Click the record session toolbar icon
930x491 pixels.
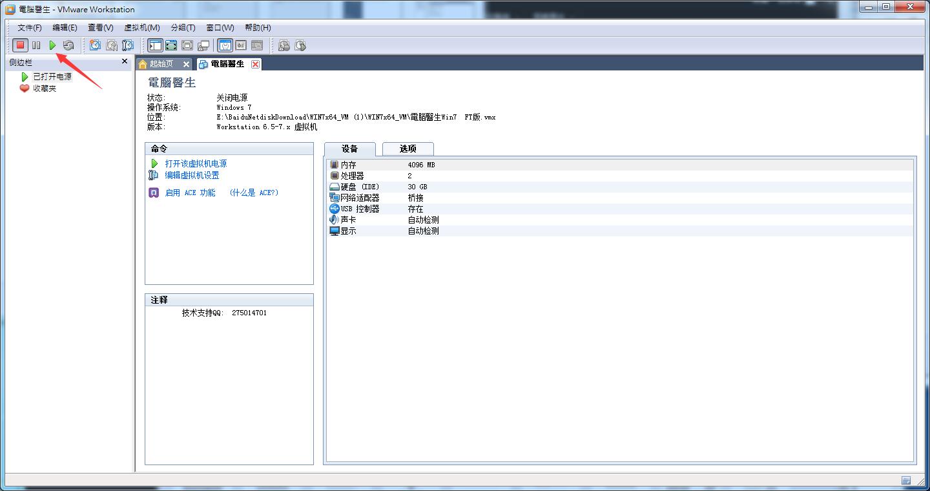[x=284, y=45]
